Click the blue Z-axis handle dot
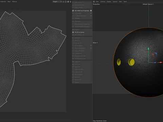The image size is (163, 122). coord(155,62)
